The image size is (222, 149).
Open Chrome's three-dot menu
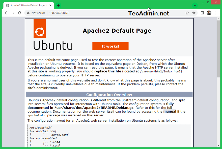tap(216, 13)
